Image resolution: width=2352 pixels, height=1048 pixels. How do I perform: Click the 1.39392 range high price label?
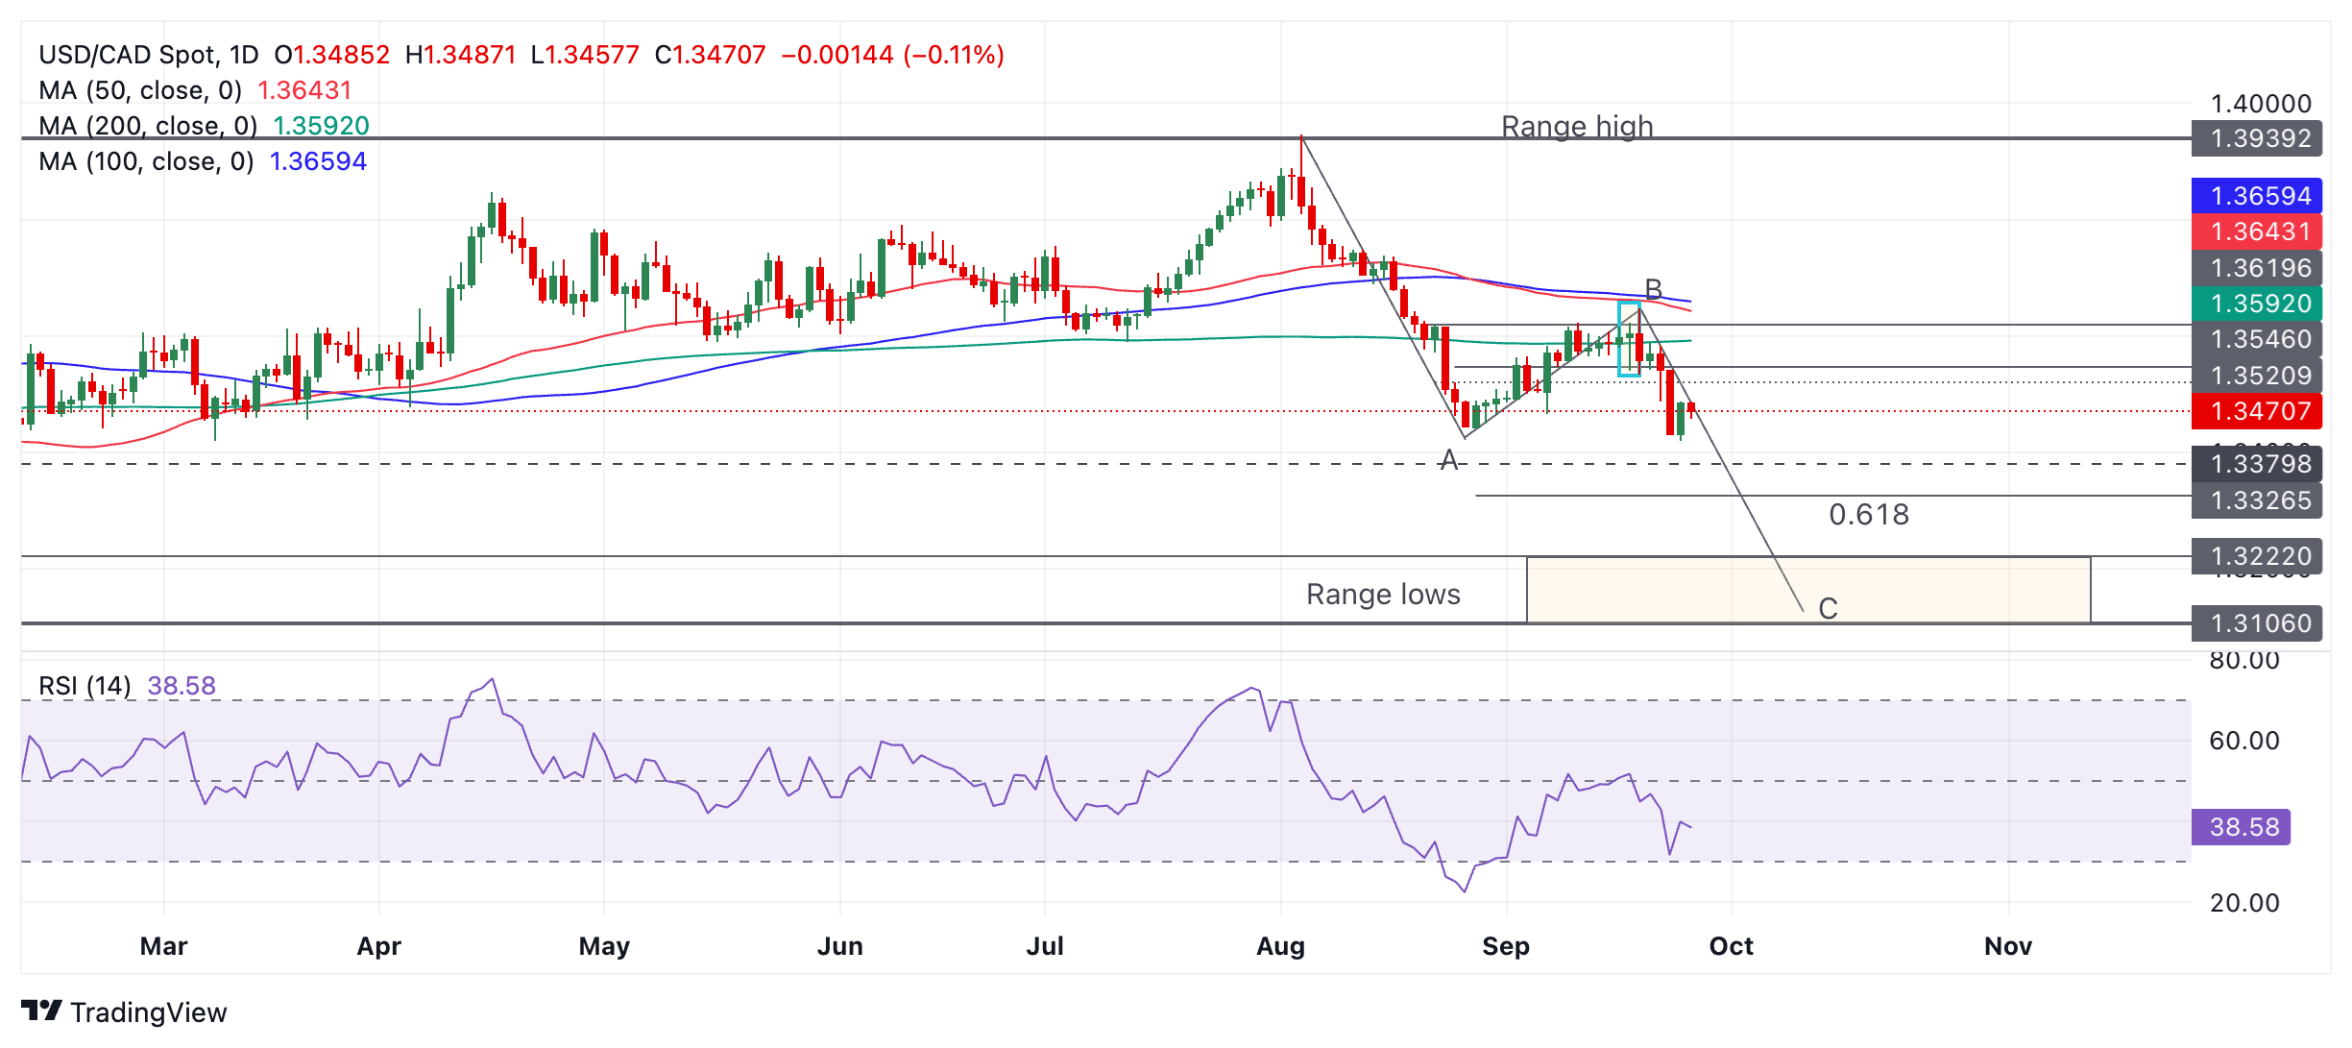coord(2259,138)
